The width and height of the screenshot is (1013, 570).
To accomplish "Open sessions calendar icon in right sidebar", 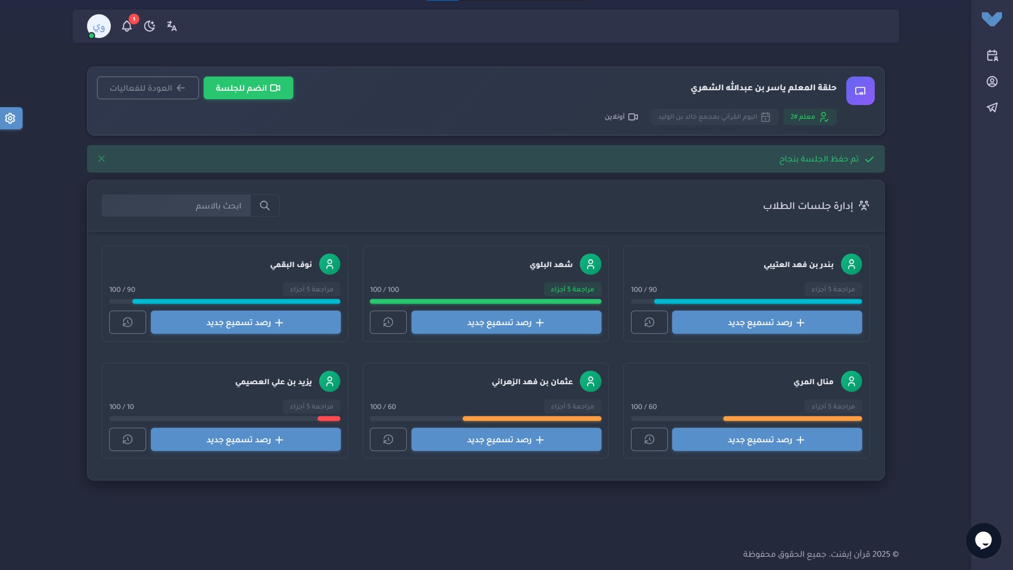I will [x=992, y=55].
